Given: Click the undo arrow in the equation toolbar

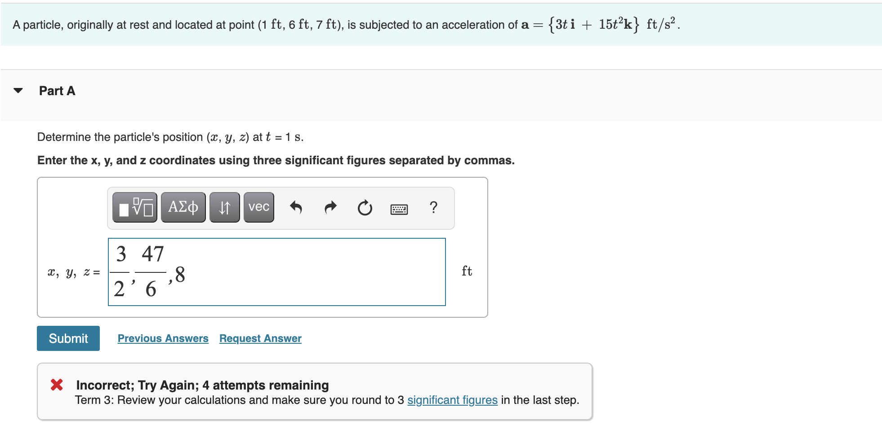Looking at the screenshot, I should click(x=296, y=207).
